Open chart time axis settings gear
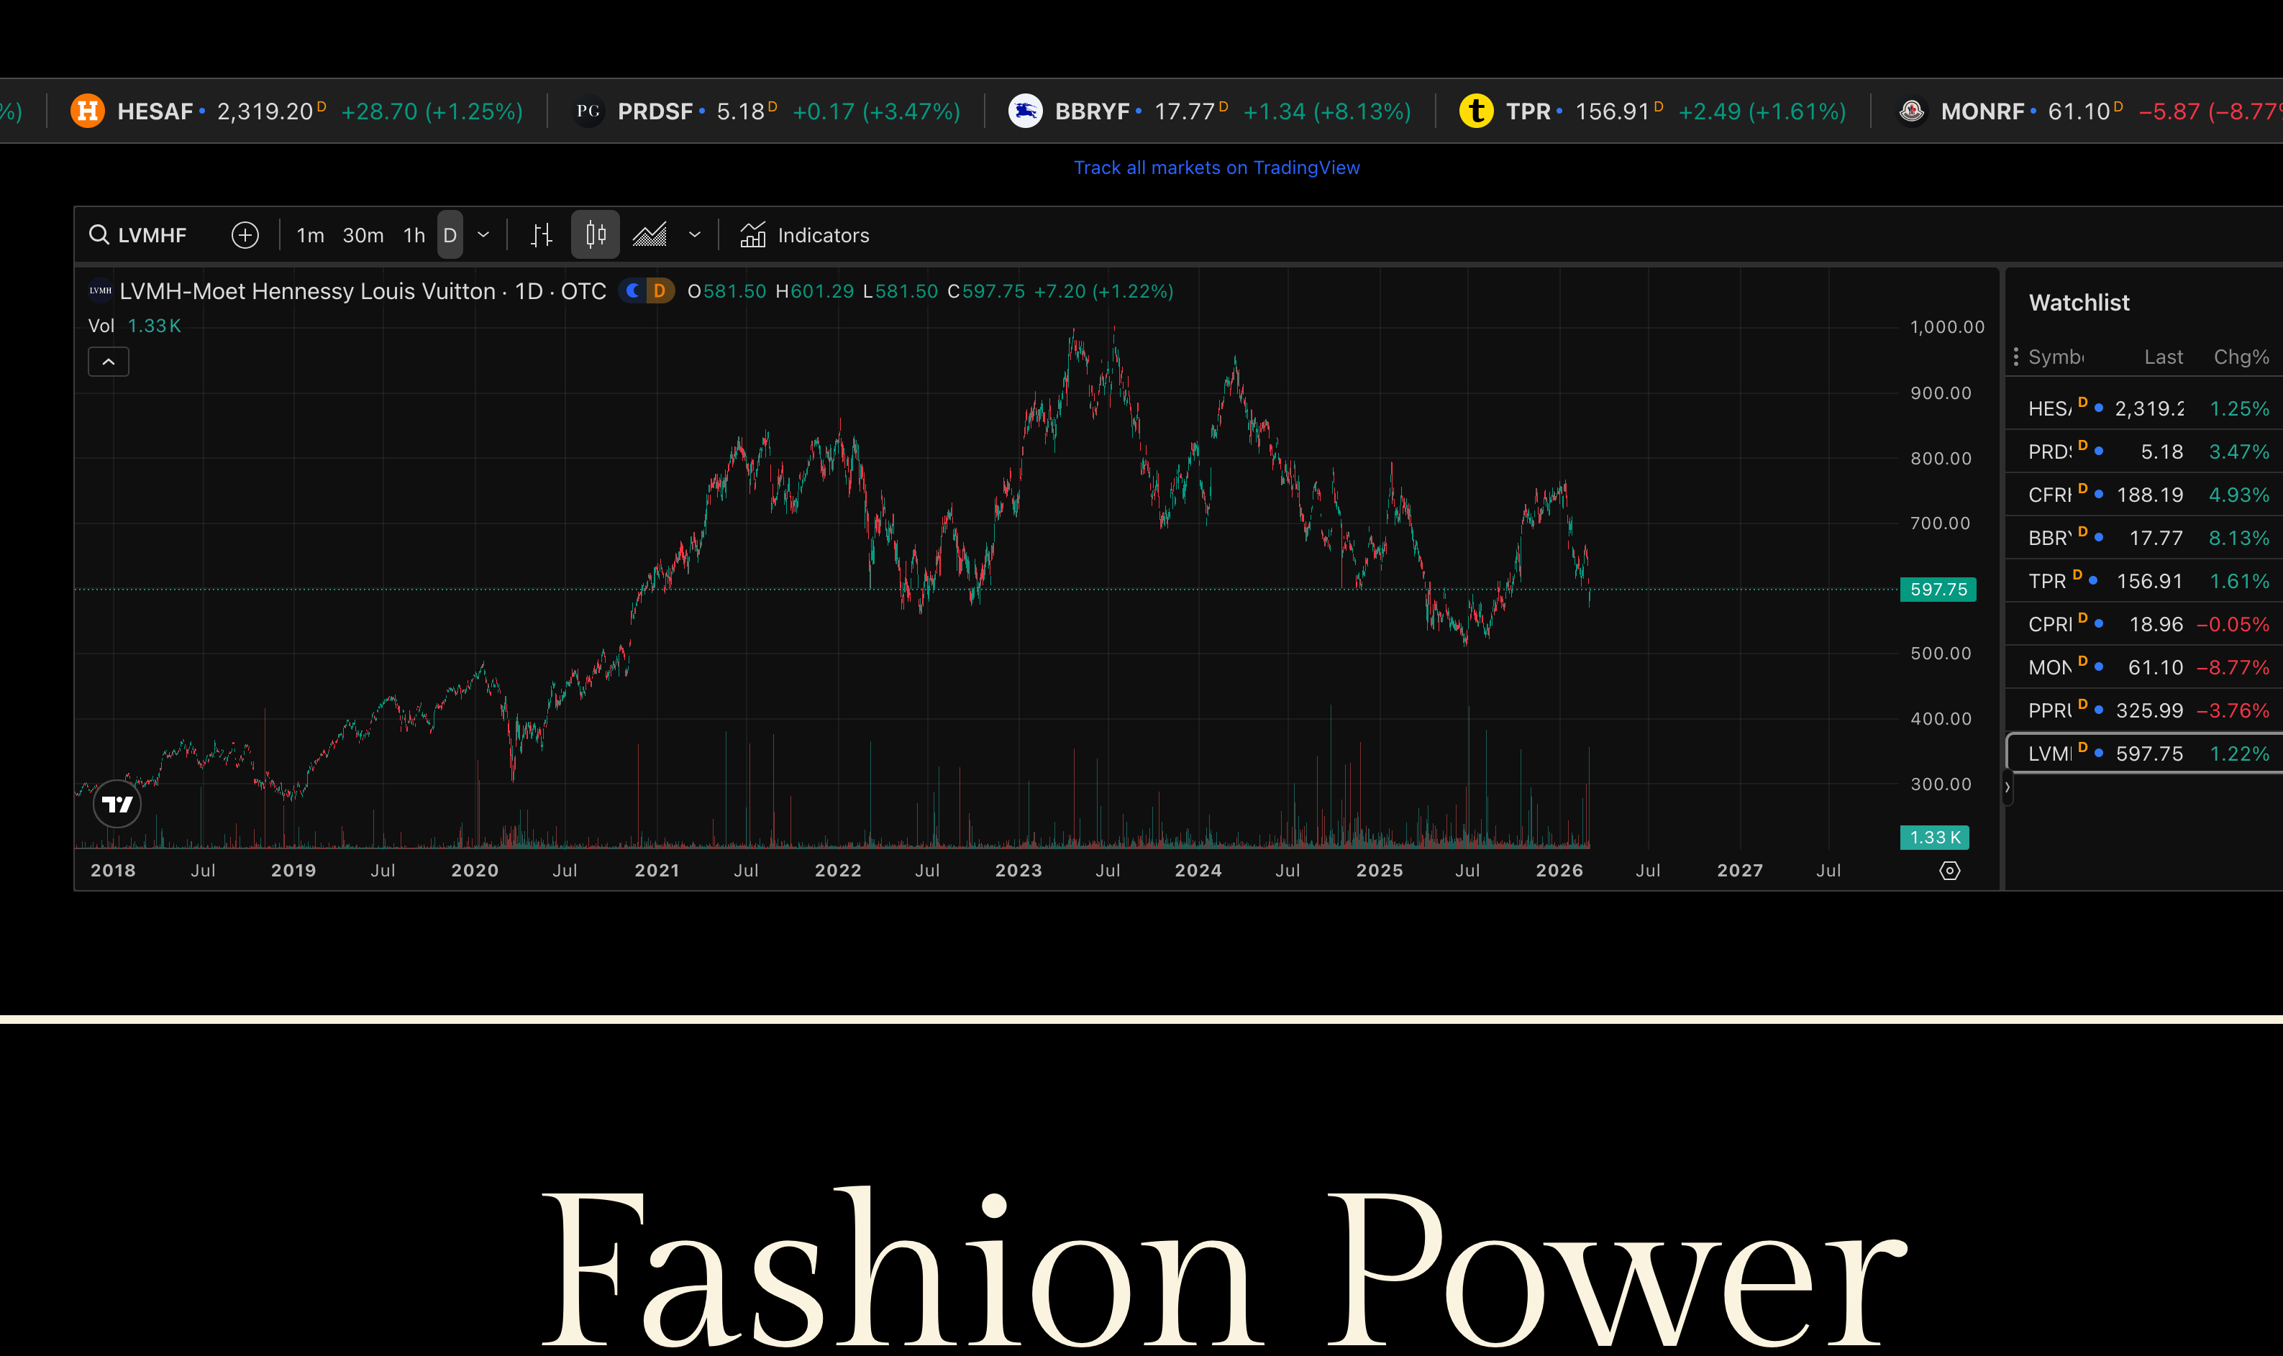 [x=1949, y=871]
